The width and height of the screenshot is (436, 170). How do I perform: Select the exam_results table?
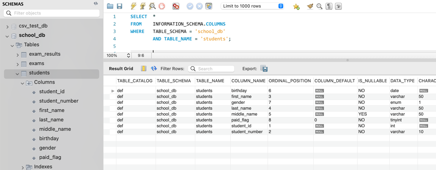click(x=44, y=54)
